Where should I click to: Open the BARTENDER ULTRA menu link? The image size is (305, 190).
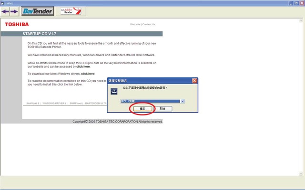[96, 104]
